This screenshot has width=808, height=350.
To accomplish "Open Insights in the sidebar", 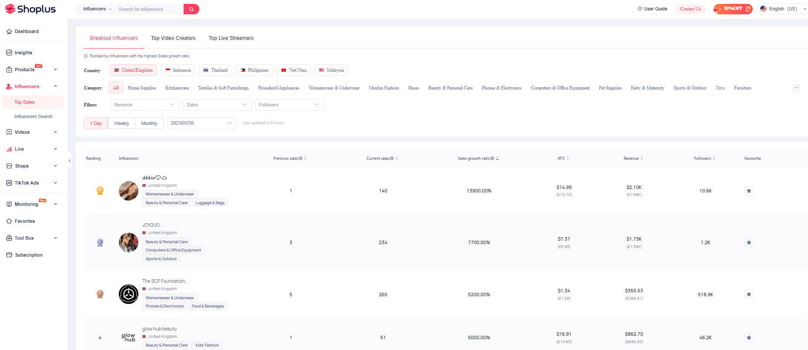I will (19, 53).
